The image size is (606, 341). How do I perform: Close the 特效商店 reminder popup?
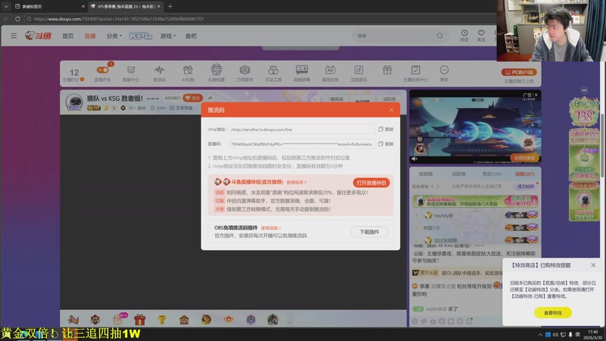click(593, 265)
